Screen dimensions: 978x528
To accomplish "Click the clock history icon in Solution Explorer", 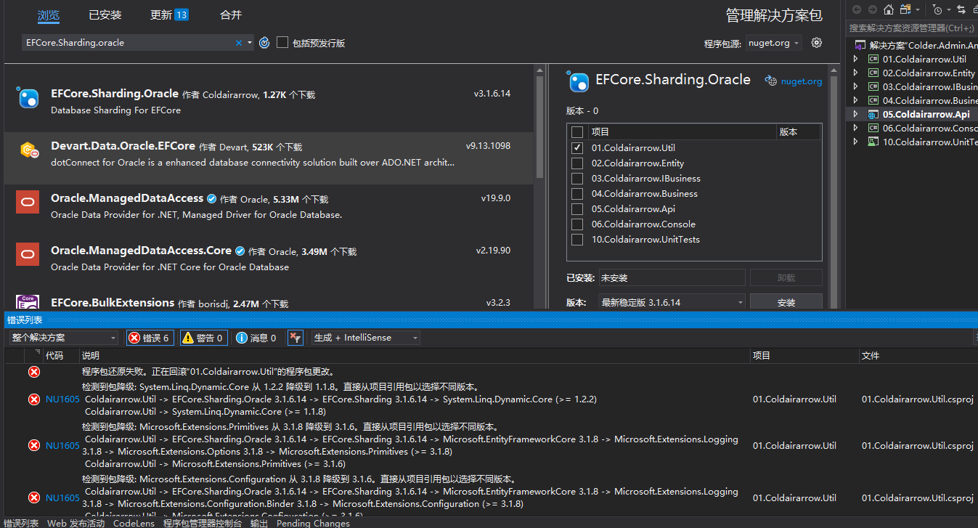I will tap(937, 10).
